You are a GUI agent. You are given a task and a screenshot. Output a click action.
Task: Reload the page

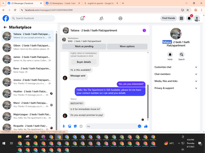point(15,10)
